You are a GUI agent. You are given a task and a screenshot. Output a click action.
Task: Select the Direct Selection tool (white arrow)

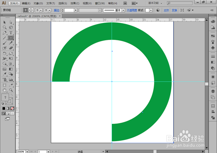tap(11, 22)
